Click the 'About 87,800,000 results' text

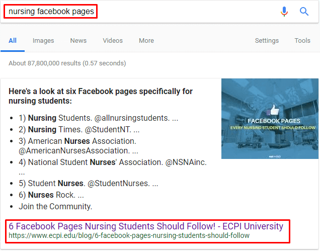67,63
